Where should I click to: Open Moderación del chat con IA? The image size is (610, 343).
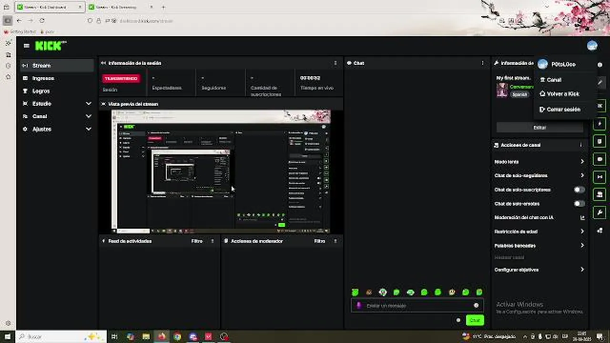tap(539, 218)
